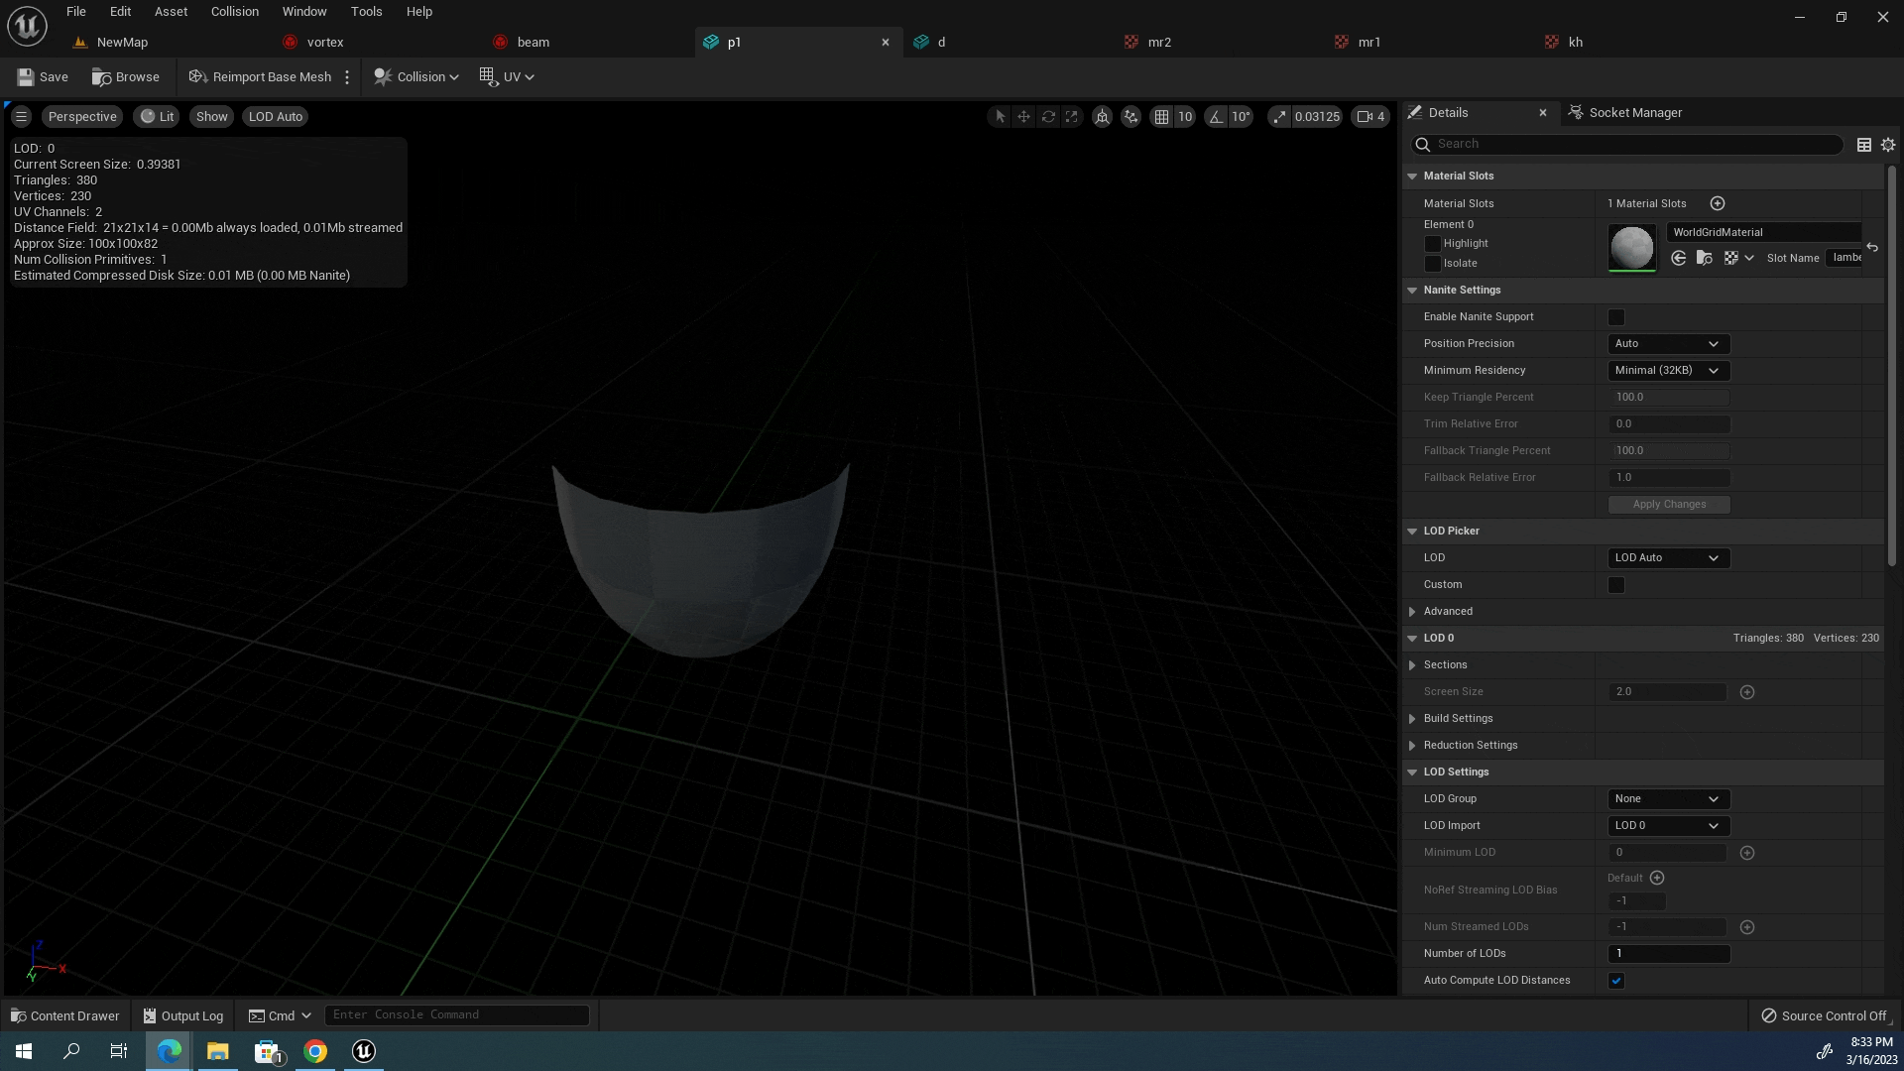Switch to the mr2 tab
This screenshot has width=1904, height=1071.
[x=1159, y=43]
